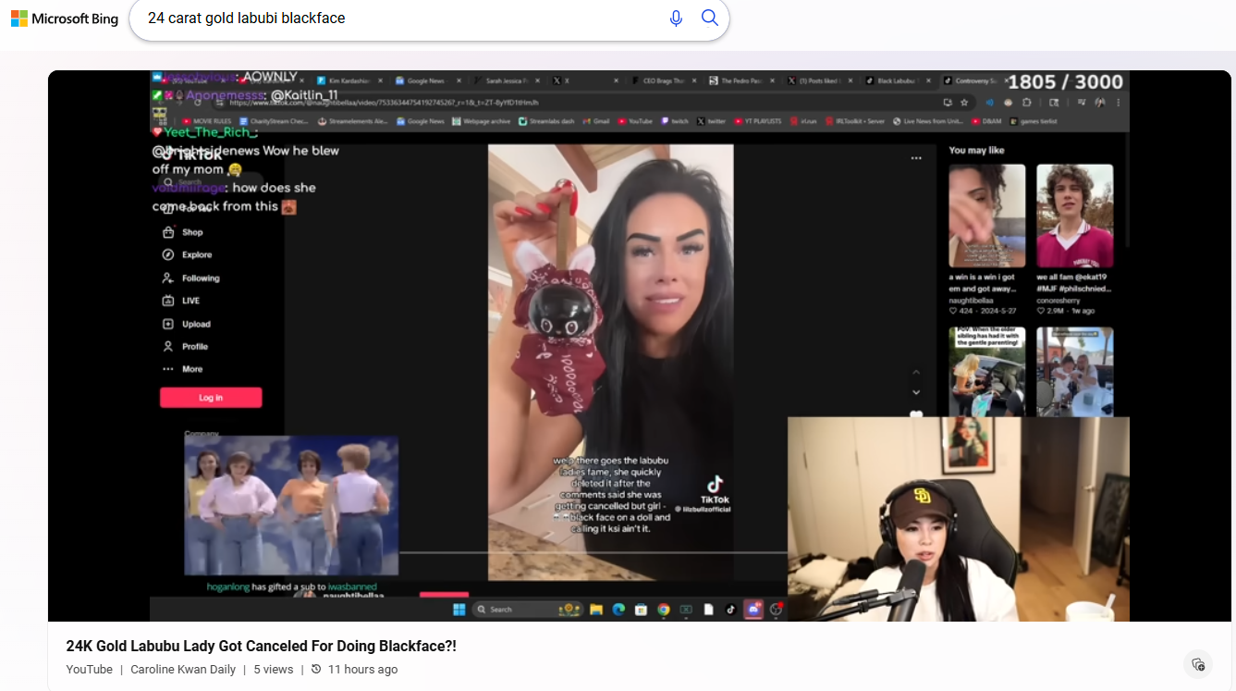Click the Upload icon in TikTok sidebar
This screenshot has height=691, width=1236.
(x=168, y=324)
